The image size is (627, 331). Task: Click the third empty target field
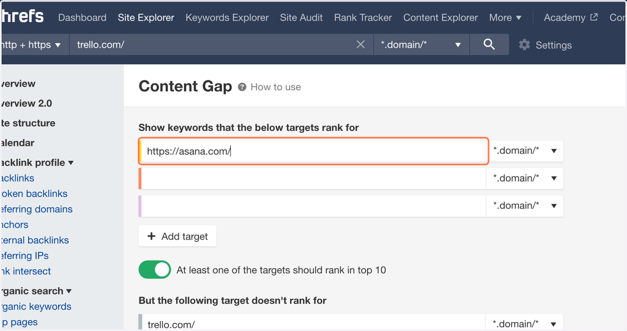click(x=313, y=206)
